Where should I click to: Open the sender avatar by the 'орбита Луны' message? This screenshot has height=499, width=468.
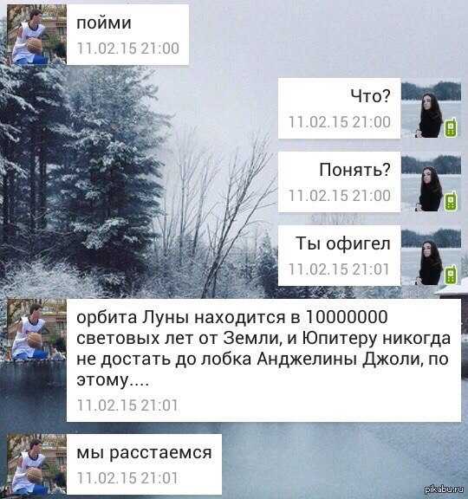tap(37, 330)
